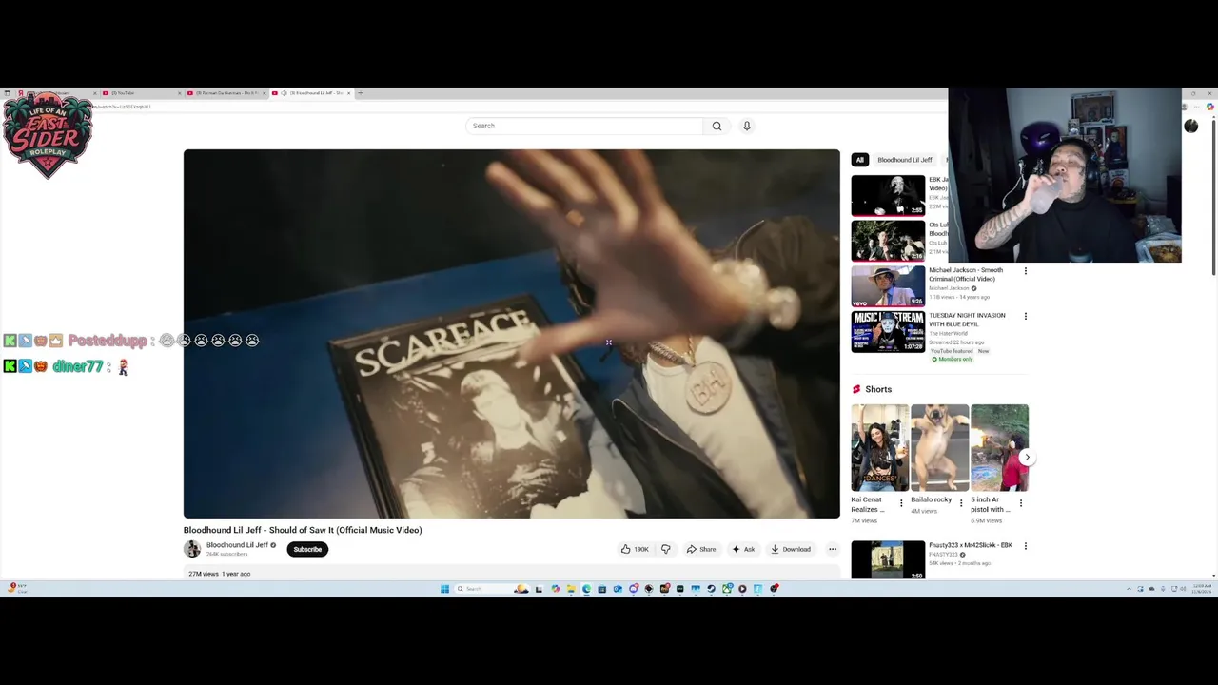Viewport: 1218px width, 685px height.
Task: Open File Explorer from taskbar
Action: [571, 589]
